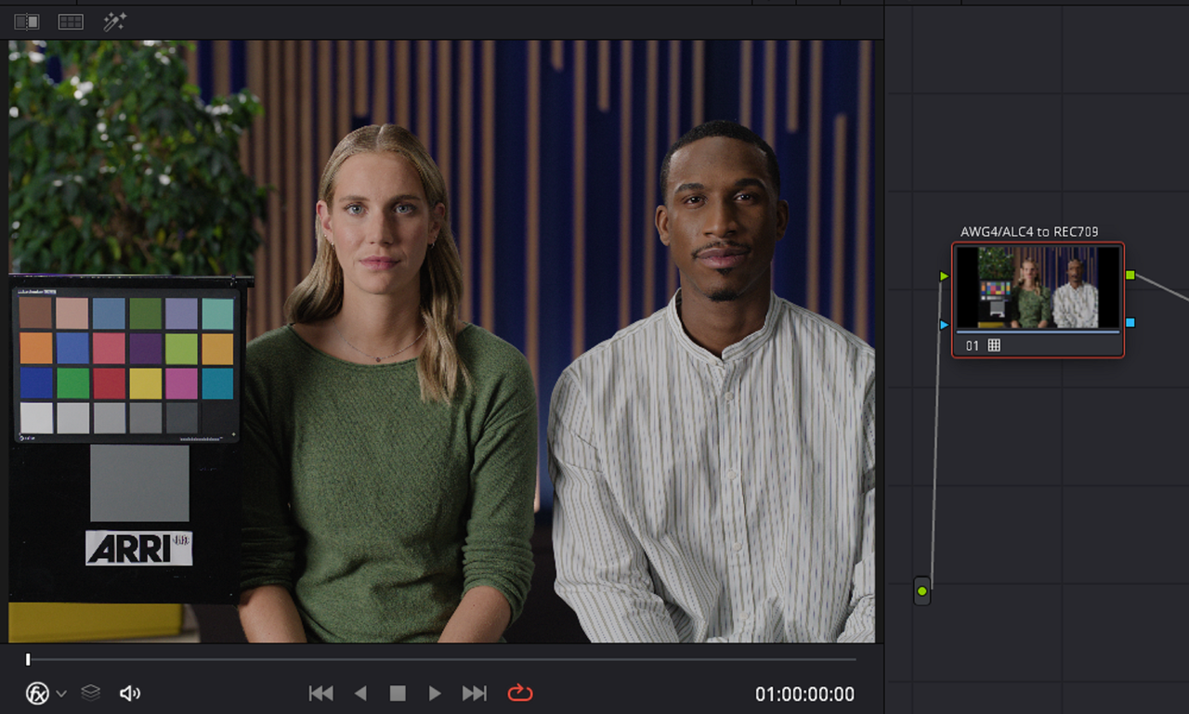The width and height of the screenshot is (1189, 714).
Task: Click the viewer scrubber playhead handle
Action: pyautogui.click(x=28, y=659)
